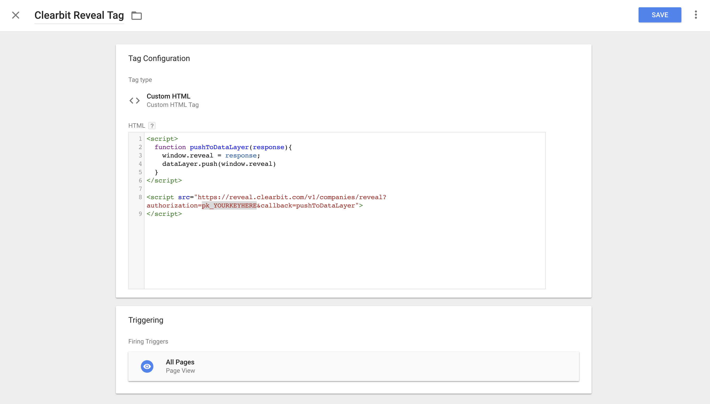The height and width of the screenshot is (404, 710).
Task: Click the Tag Configuration heading
Action: click(x=159, y=59)
